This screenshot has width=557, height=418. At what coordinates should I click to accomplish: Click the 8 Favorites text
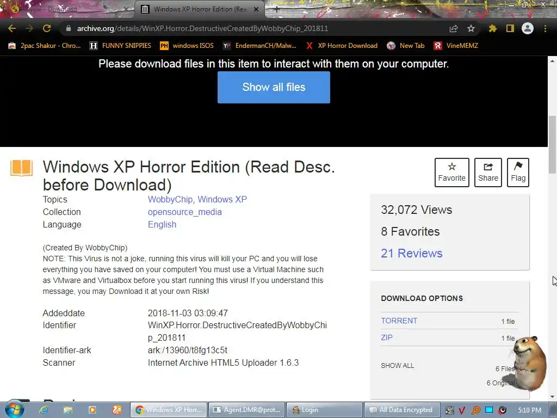click(410, 231)
